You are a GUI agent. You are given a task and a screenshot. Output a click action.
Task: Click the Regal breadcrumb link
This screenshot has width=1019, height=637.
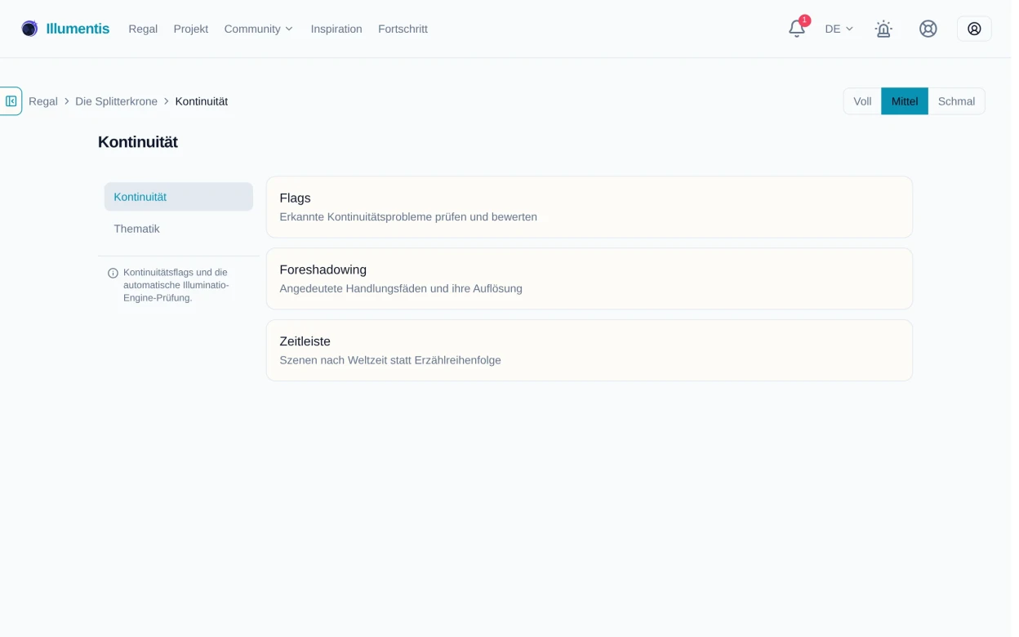point(43,101)
